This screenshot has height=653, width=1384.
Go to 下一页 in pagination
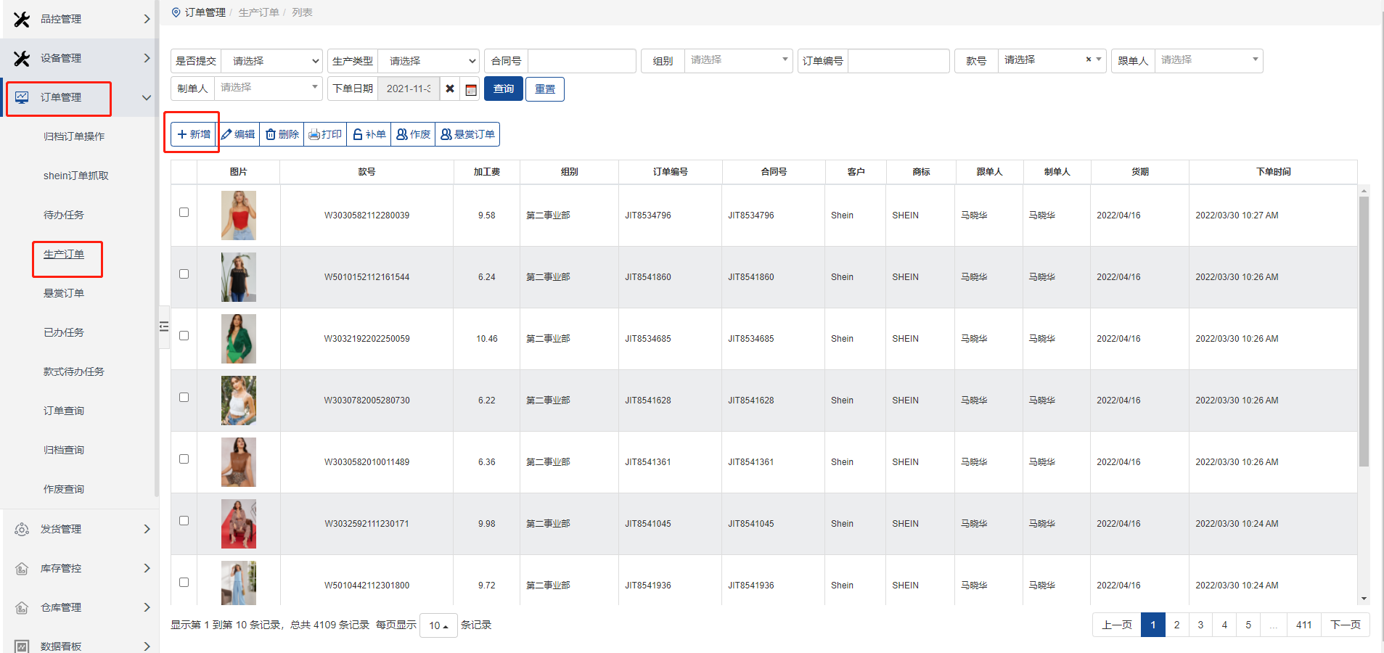(1345, 625)
